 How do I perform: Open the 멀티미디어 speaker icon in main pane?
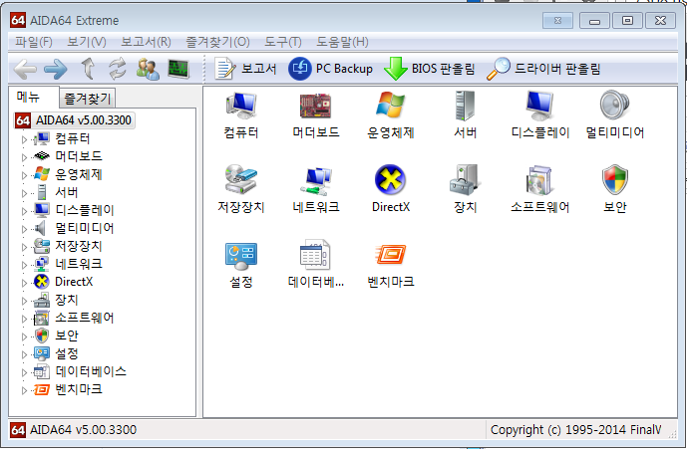(614, 105)
